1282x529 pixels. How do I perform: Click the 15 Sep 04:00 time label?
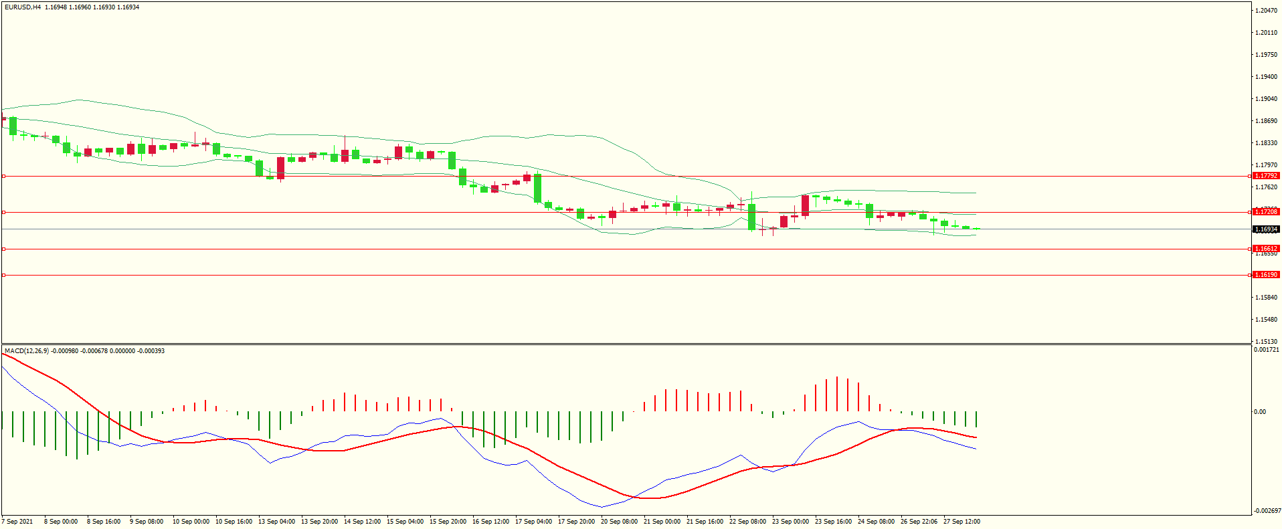[x=405, y=522]
